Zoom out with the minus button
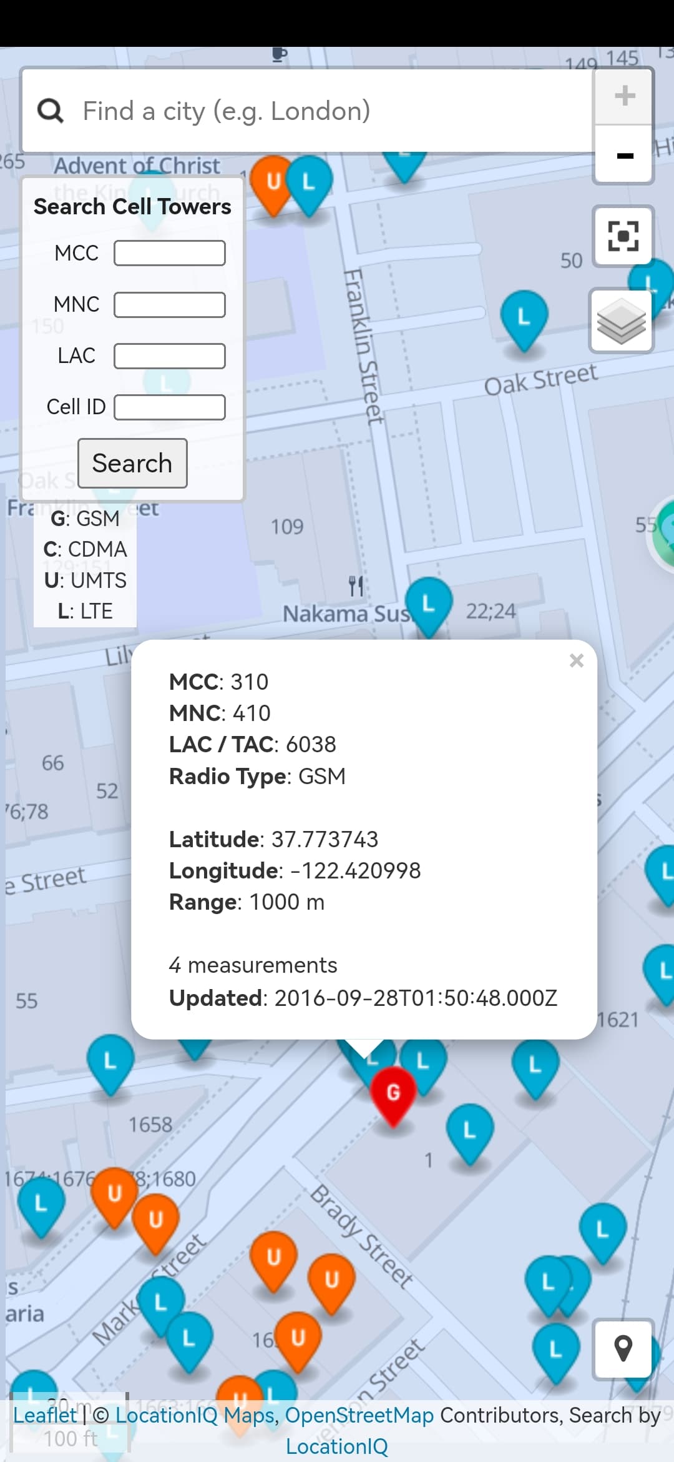Image resolution: width=674 pixels, height=1462 pixels. click(x=624, y=155)
